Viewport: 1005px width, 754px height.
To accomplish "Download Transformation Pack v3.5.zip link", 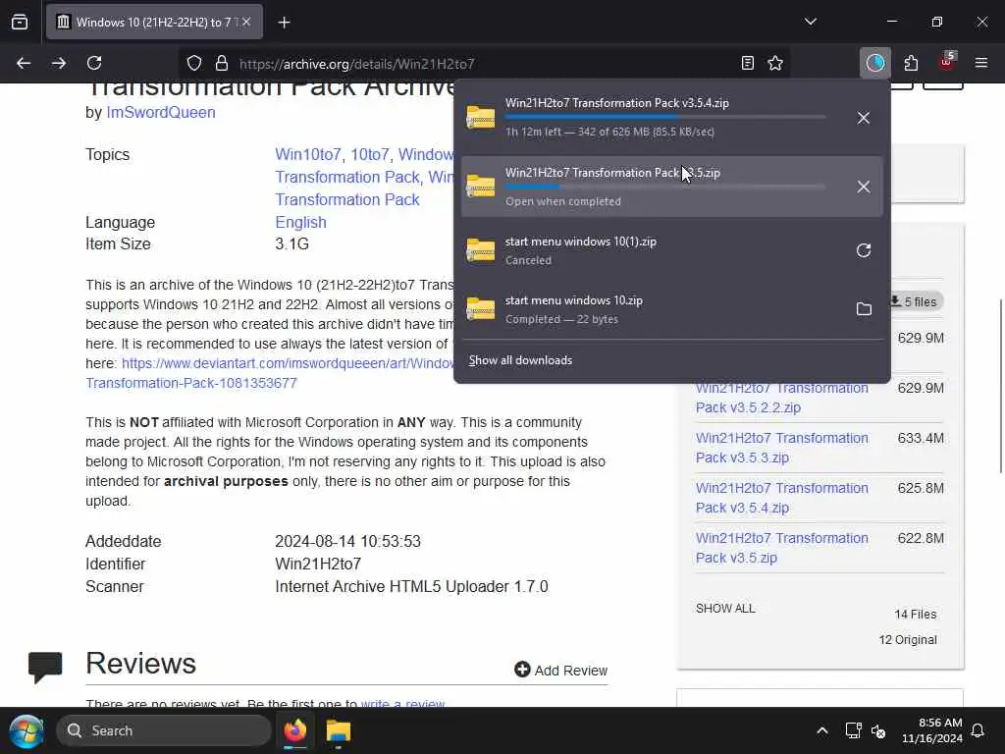I will point(781,548).
